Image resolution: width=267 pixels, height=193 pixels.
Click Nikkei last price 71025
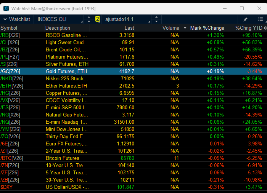tap(127, 78)
